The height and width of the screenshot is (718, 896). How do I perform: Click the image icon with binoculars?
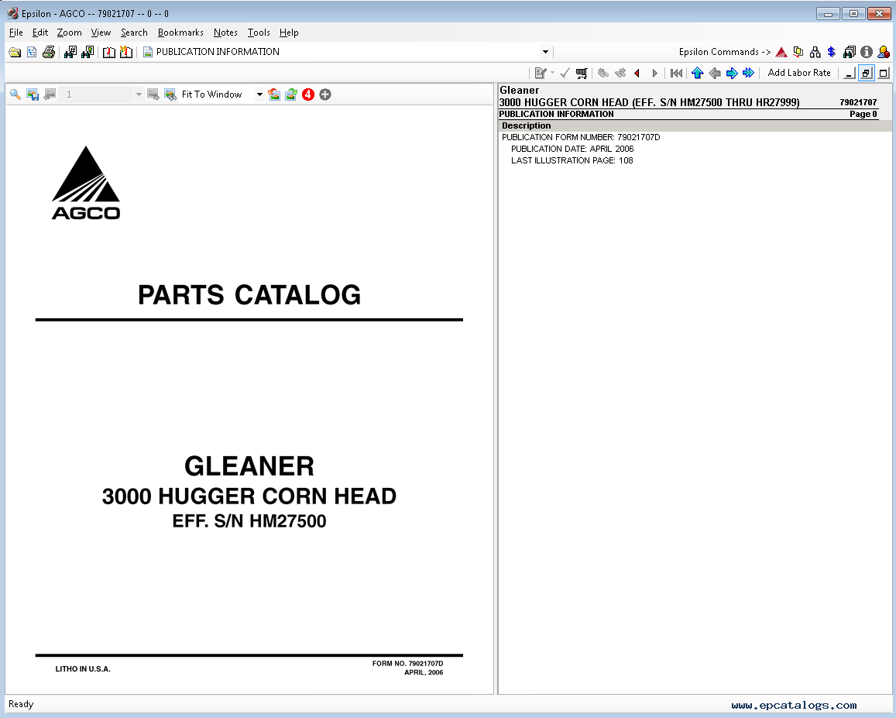[170, 95]
